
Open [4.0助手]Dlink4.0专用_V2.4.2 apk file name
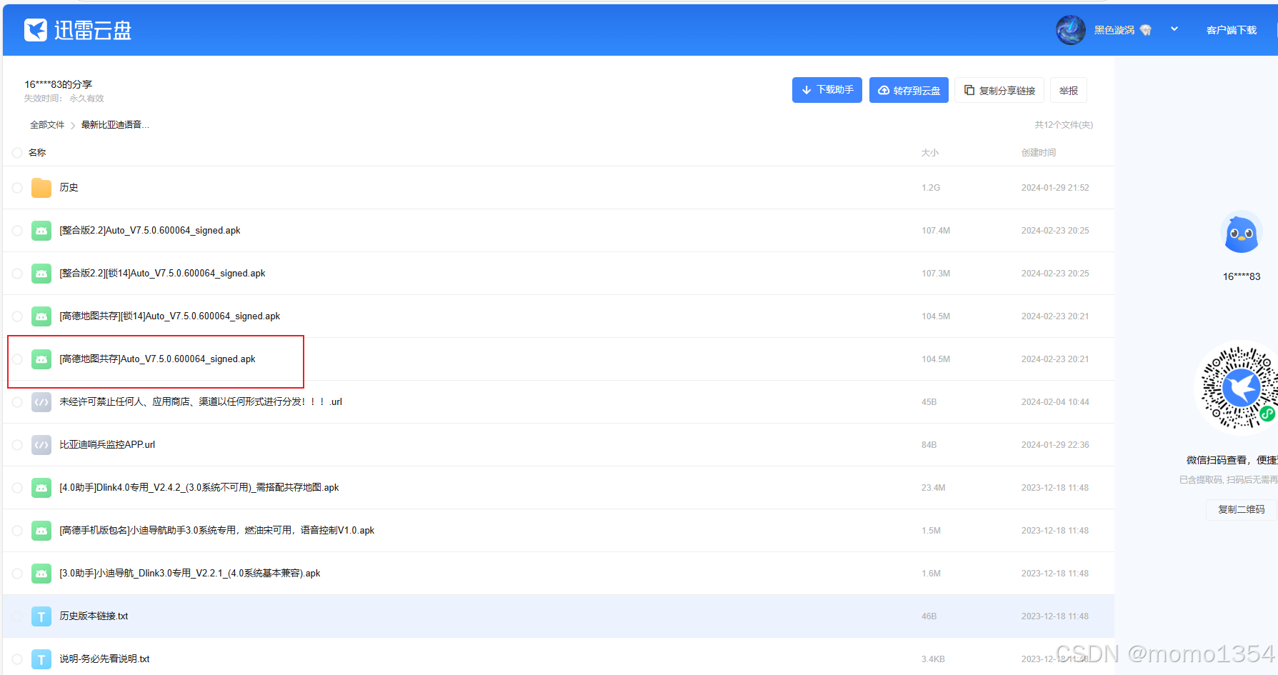[199, 488]
